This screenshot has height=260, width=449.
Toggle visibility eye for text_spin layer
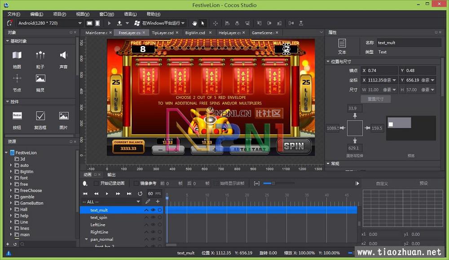153,217
